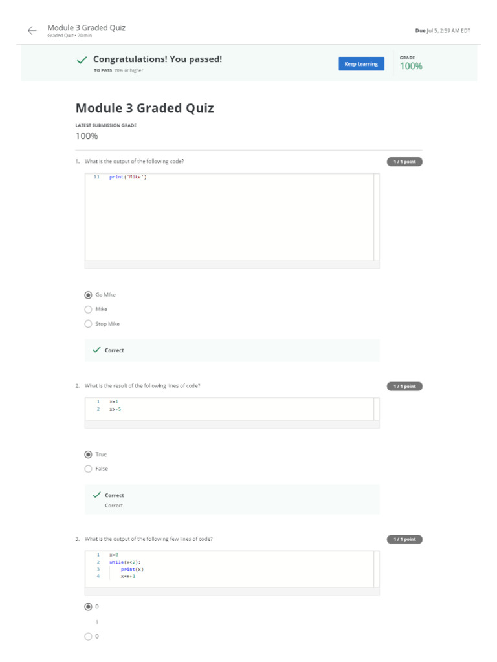
Task: Click the green passed checkmark icon
Action: 82,60
